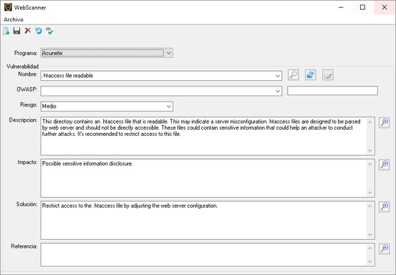The image size is (396, 275).
Task: Click the blue undo arrow icon
Action: pos(38,31)
